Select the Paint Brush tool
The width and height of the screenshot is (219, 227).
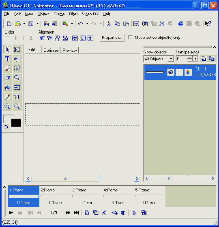click(x=7, y=68)
